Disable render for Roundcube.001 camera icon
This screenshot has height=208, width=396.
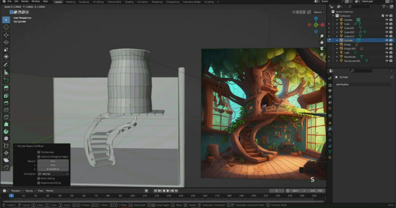(391, 61)
